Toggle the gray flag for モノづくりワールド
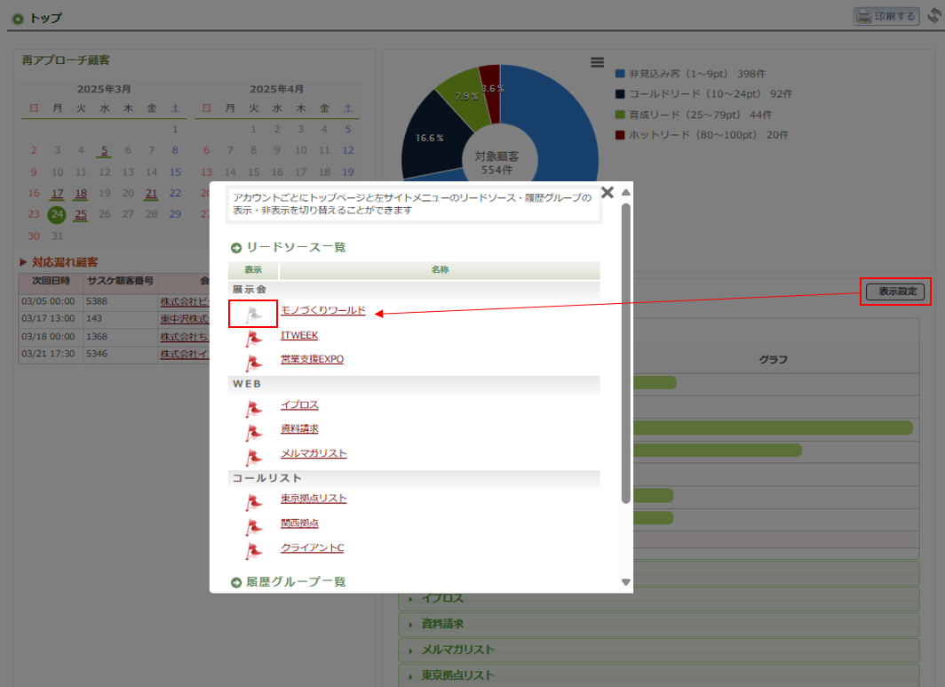The height and width of the screenshot is (687, 945). click(254, 314)
